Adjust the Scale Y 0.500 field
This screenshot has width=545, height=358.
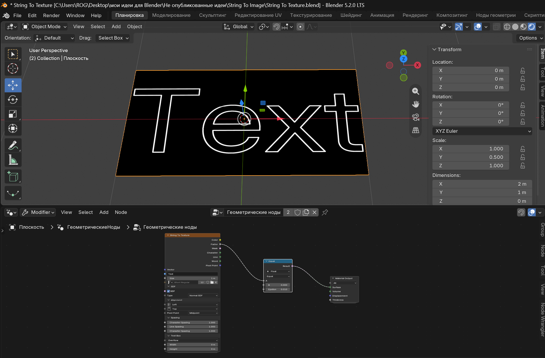click(471, 157)
